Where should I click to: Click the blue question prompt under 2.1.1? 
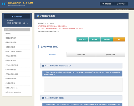pyautogui.click(x=82, y=74)
